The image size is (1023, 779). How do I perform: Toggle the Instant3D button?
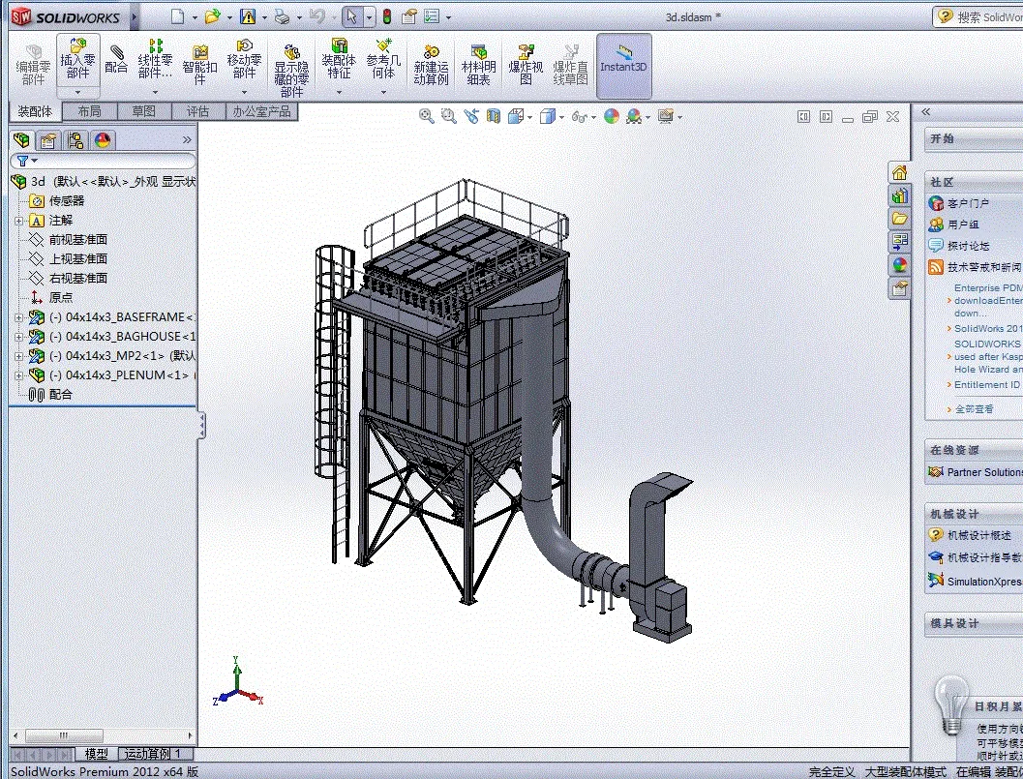pos(623,65)
